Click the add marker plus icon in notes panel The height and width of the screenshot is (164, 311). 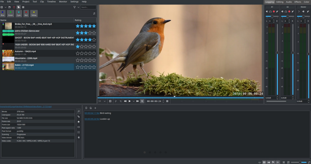tap(95, 108)
